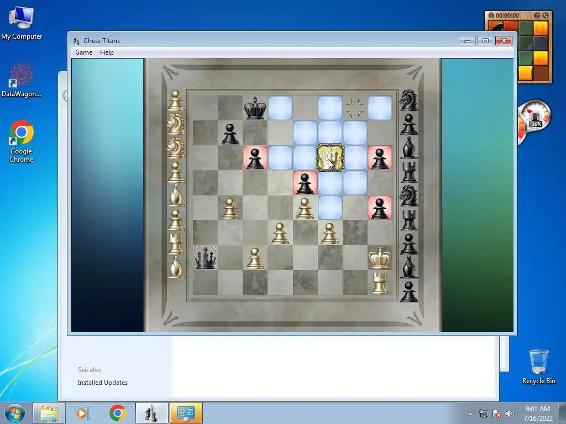
Task: Move queen to highlighted square d6
Action: click(x=280, y=157)
